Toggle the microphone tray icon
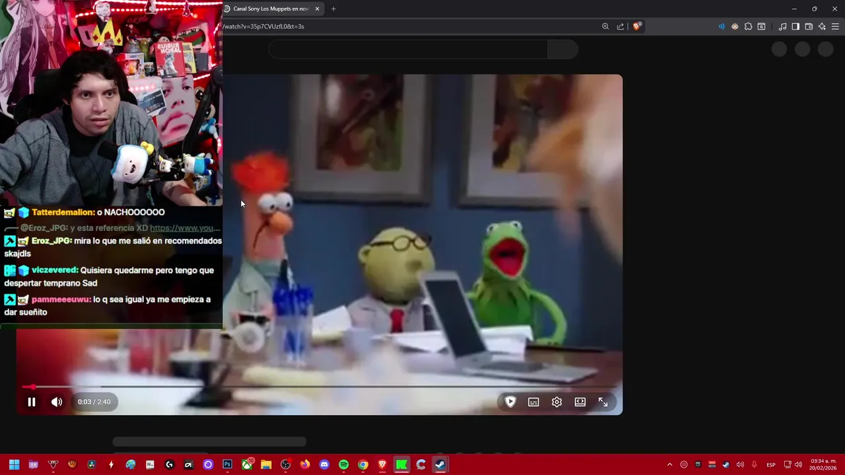 coord(755,464)
